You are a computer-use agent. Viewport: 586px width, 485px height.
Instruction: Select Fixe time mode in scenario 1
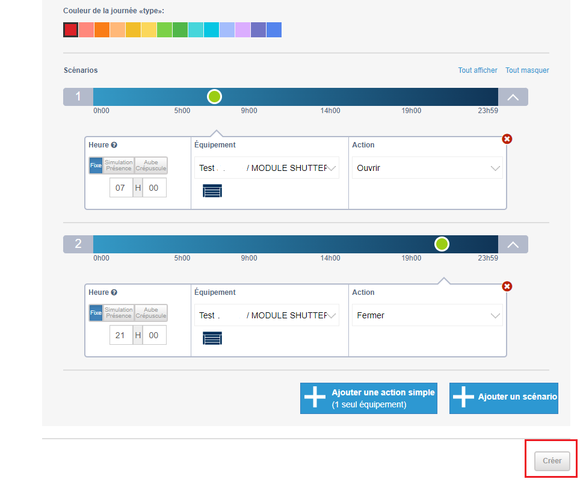96,165
